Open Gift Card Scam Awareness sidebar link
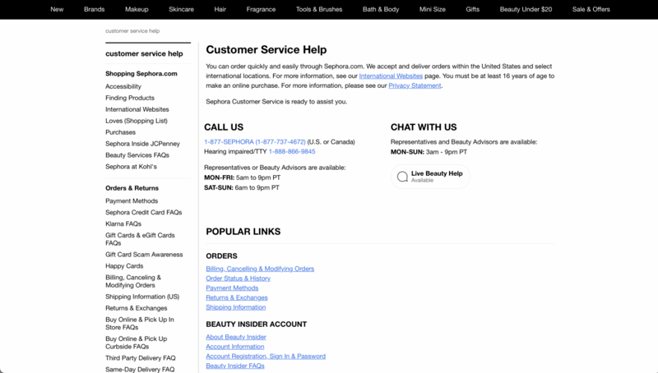 (144, 255)
